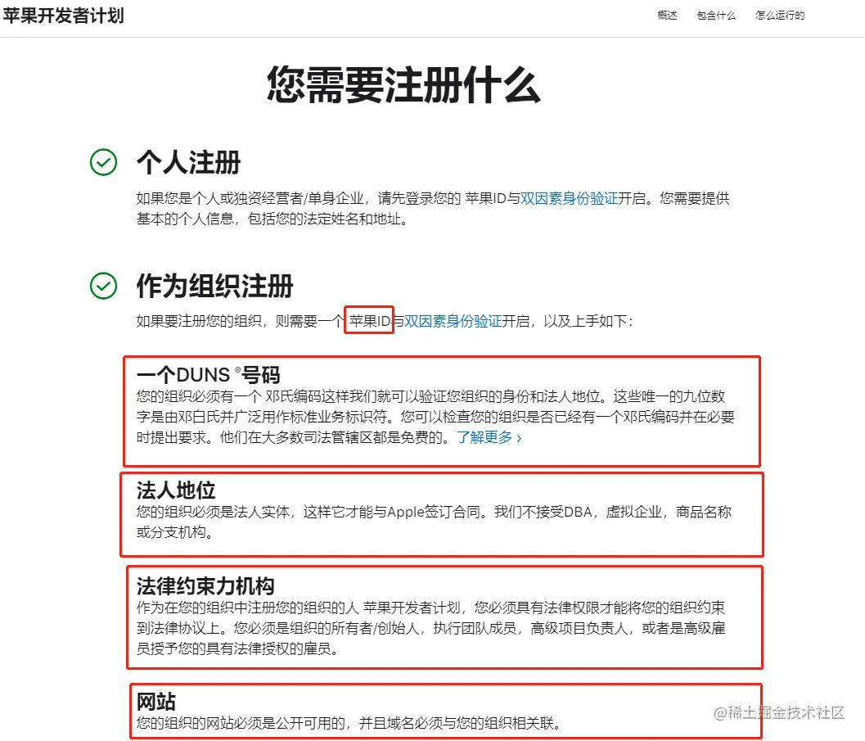Click the 稀土掘金技术社区 watermark
The image size is (865, 741).
(779, 712)
